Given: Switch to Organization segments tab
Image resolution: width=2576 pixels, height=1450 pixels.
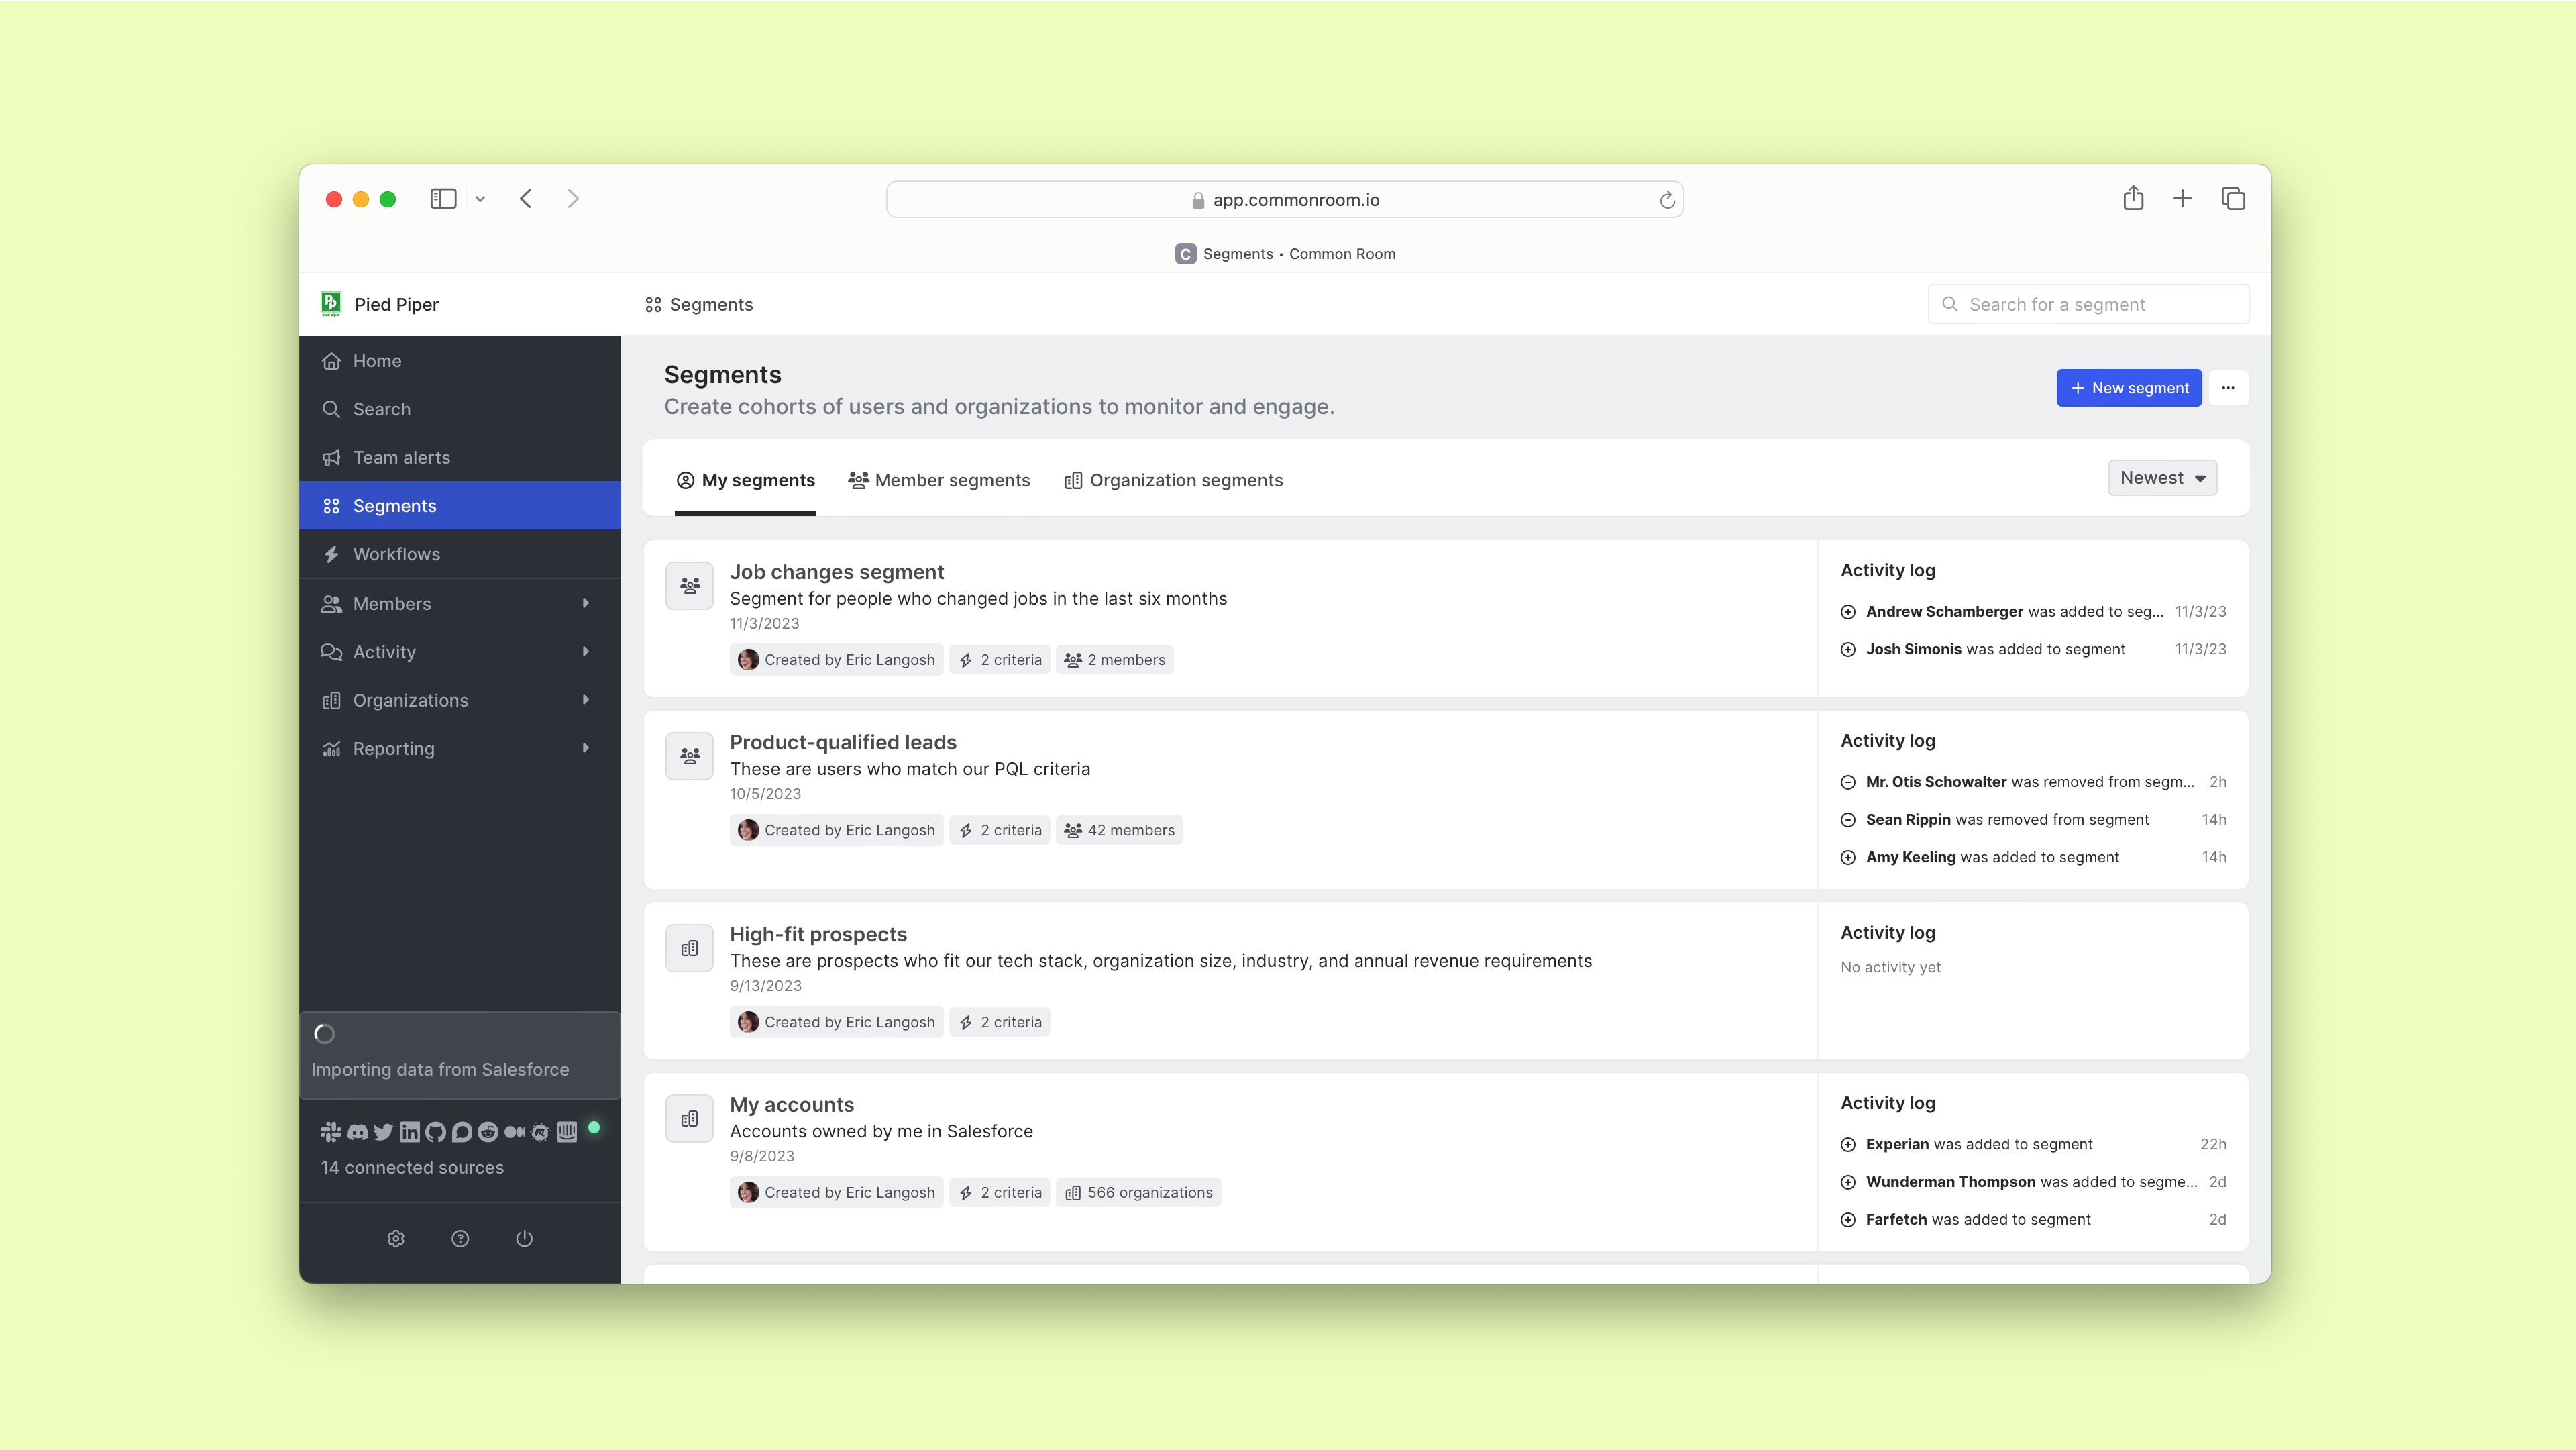Looking at the screenshot, I should coord(1174,480).
